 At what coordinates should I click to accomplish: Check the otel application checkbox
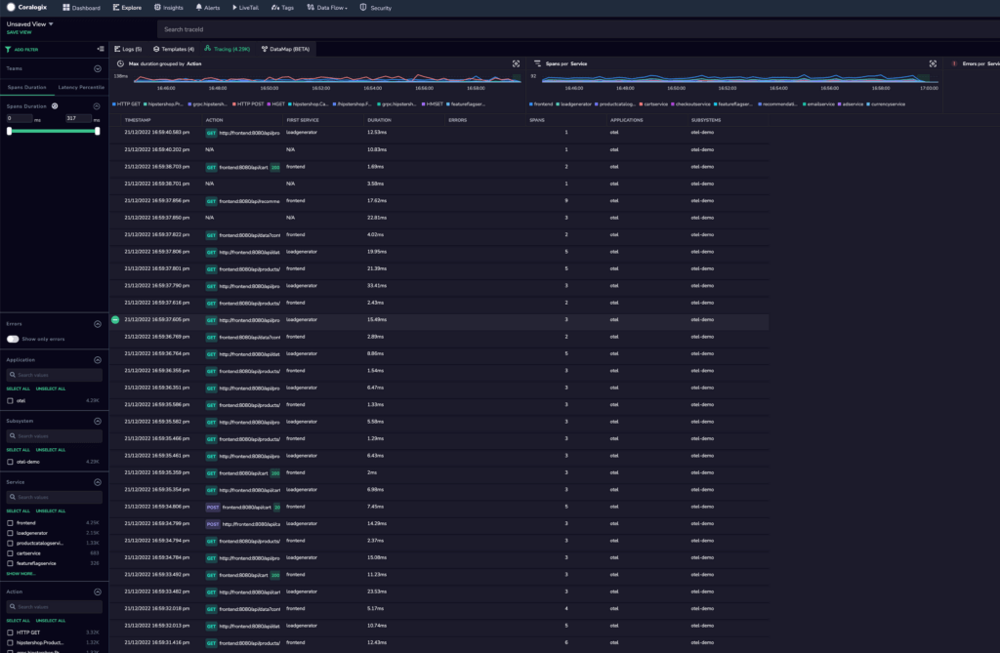10,400
